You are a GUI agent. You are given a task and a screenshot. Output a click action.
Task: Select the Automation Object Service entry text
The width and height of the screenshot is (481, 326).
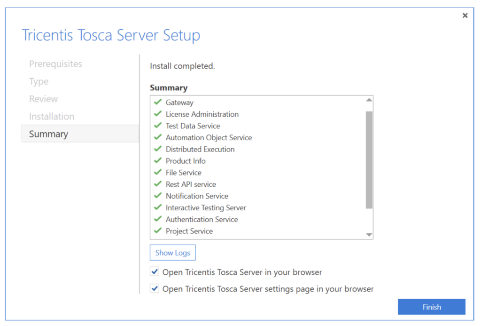point(209,138)
